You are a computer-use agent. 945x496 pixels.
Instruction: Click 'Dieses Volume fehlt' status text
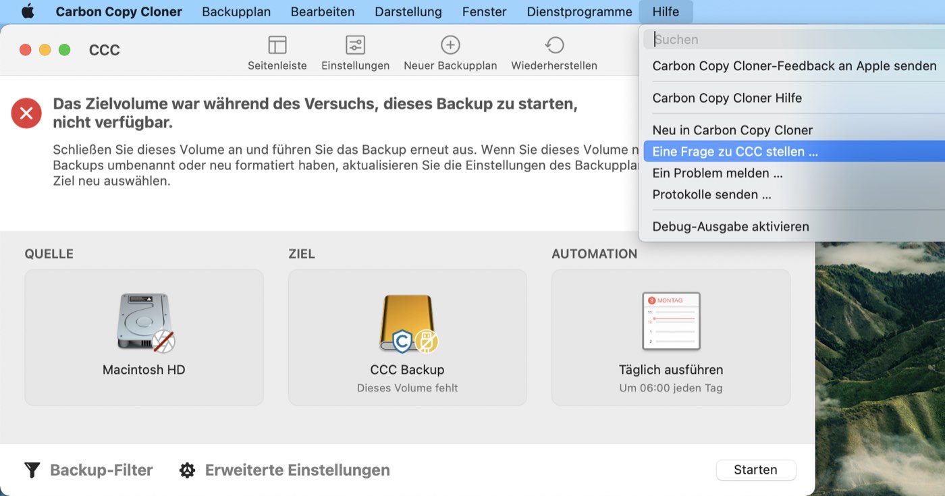coord(408,388)
